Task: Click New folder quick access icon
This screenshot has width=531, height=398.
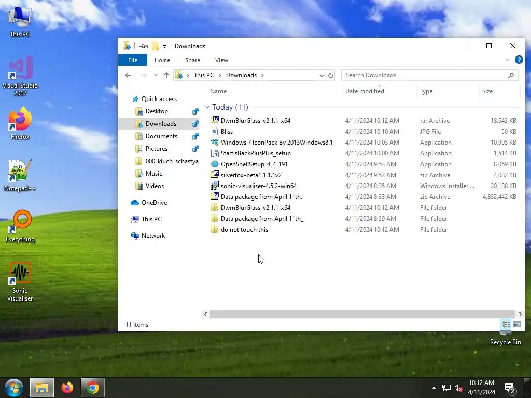Action: [x=155, y=46]
